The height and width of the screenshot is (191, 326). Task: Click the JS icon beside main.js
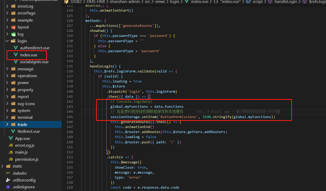click(11, 152)
